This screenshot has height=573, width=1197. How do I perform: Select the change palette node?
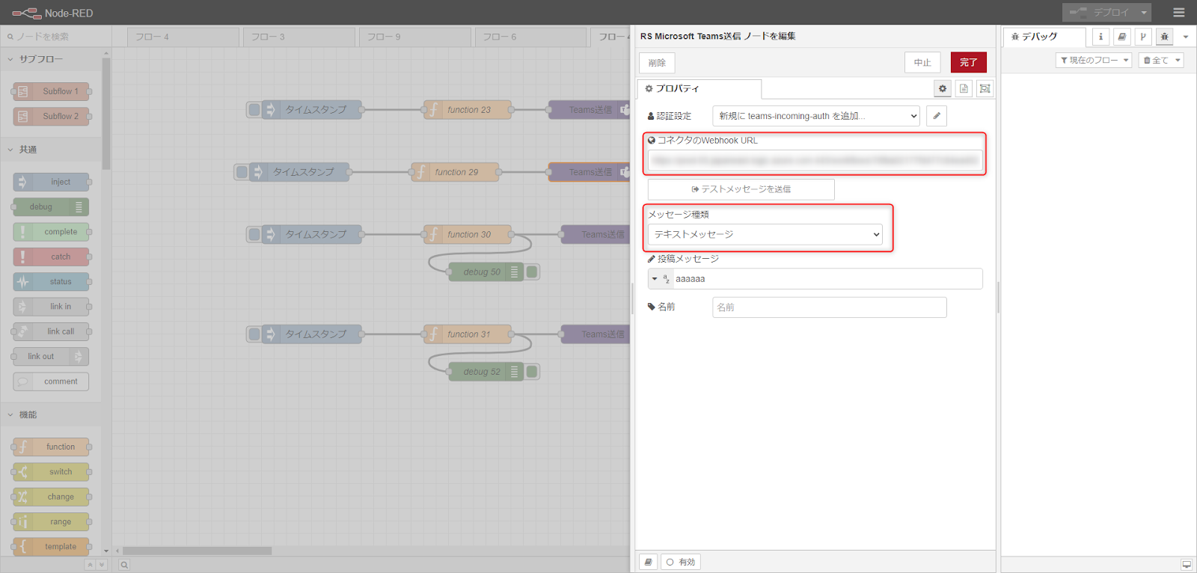51,497
